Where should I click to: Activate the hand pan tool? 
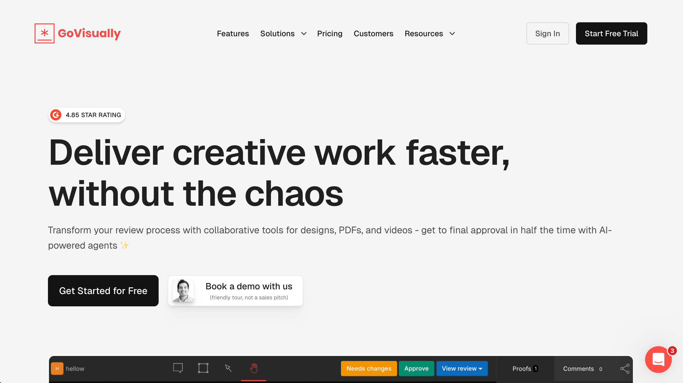(x=253, y=368)
